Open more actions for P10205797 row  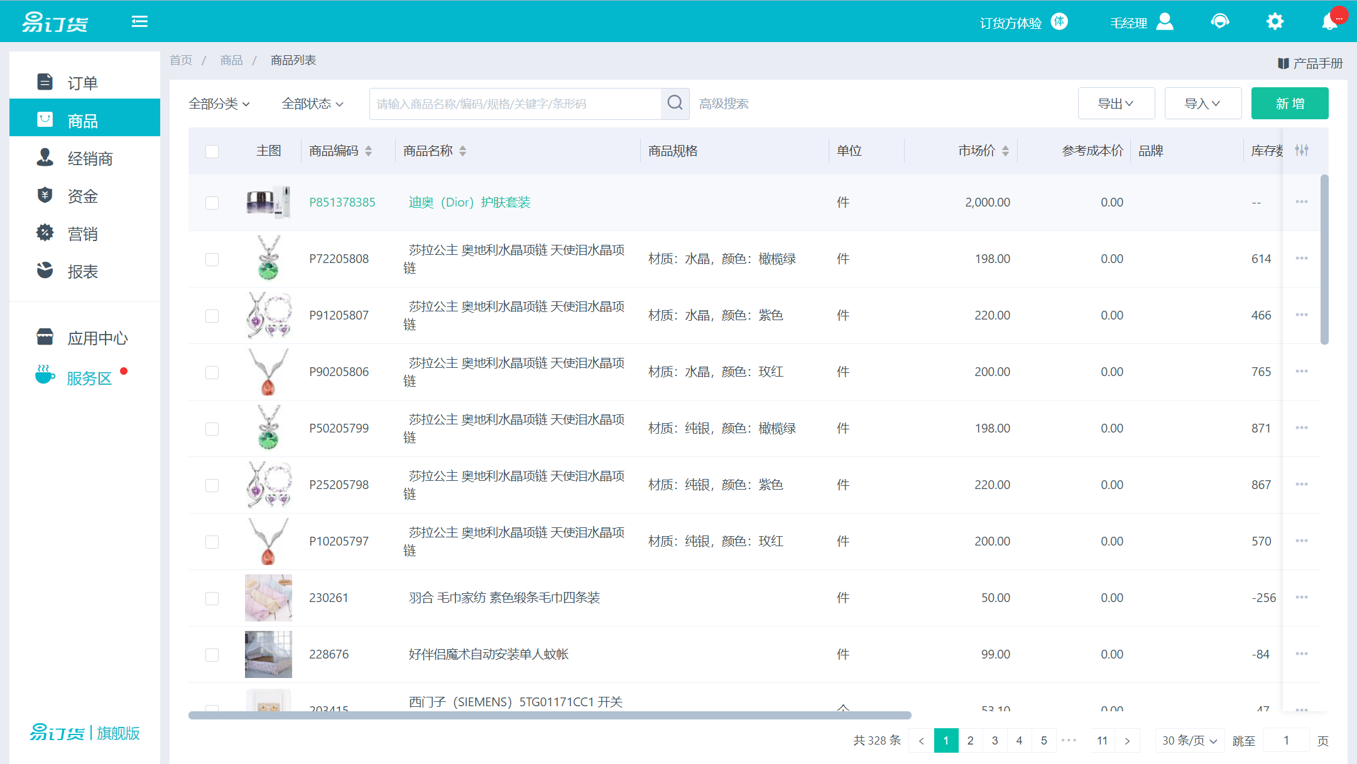(x=1302, y=541)
